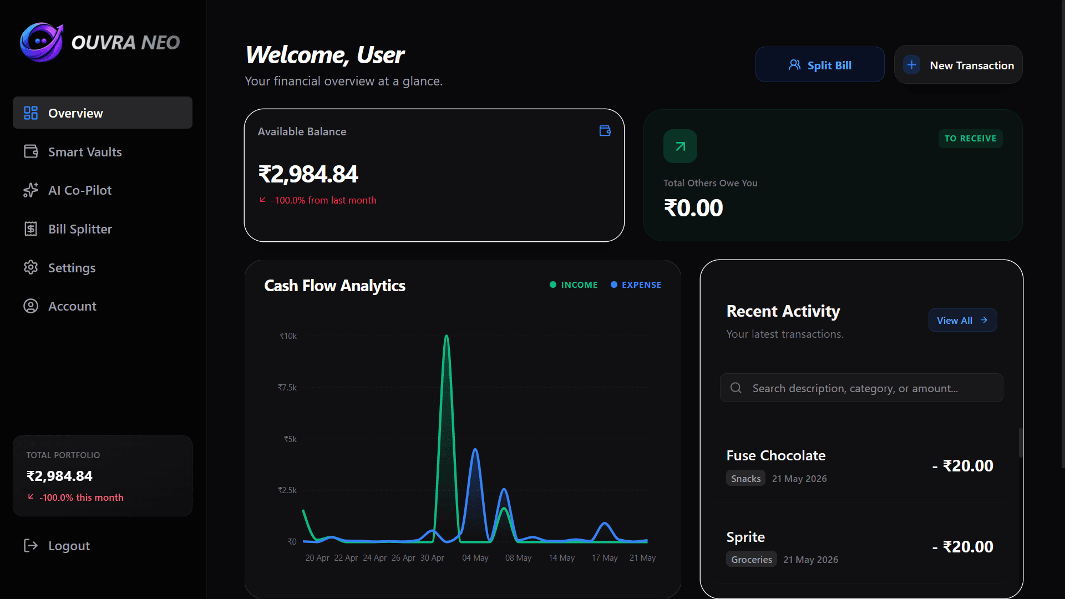
Task: Click the Snacks category tag
Action: [x=745, y=478]
